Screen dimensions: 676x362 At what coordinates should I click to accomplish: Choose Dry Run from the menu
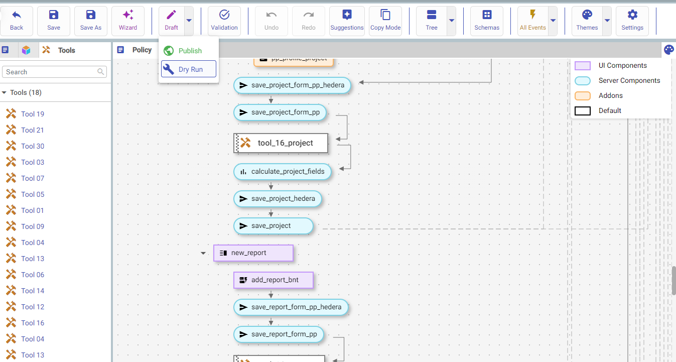189,69
